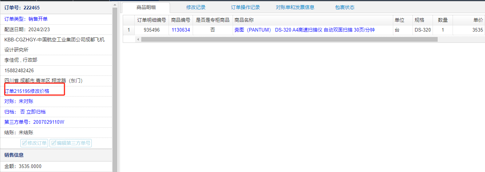Click the 销售信息 section header

(56, 155)
